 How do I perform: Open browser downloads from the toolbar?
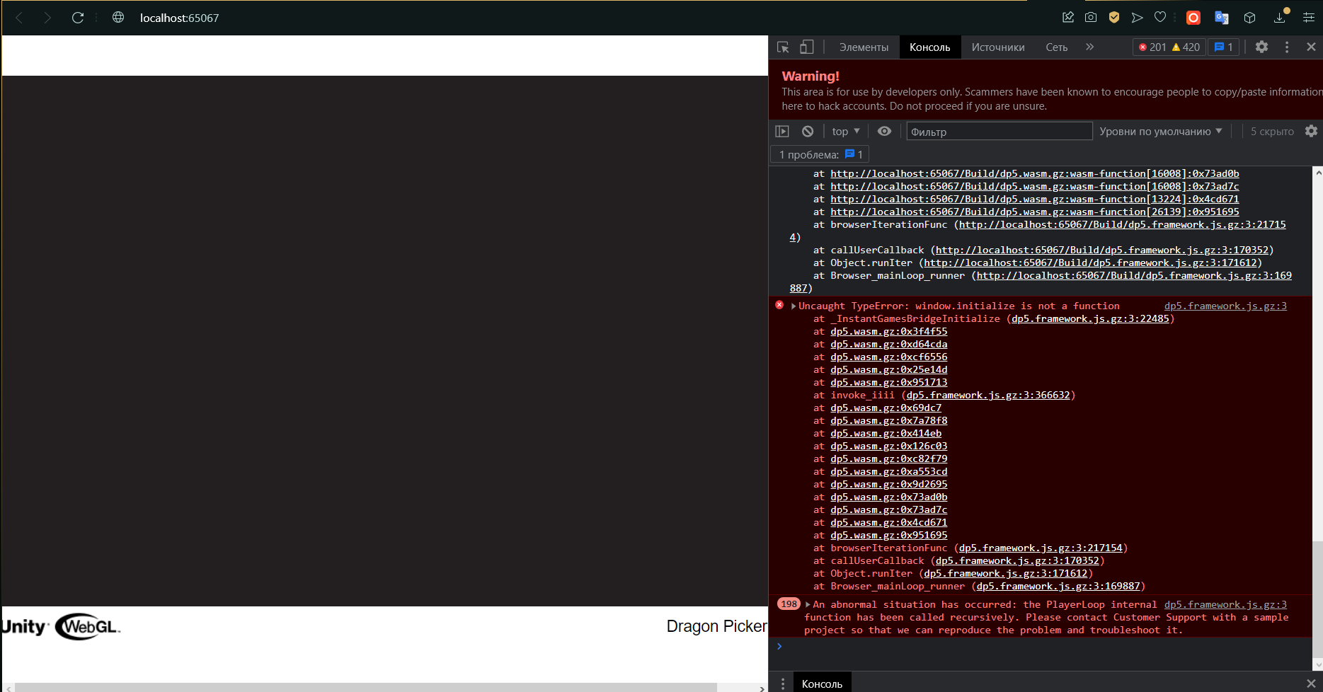[1278, 17]
